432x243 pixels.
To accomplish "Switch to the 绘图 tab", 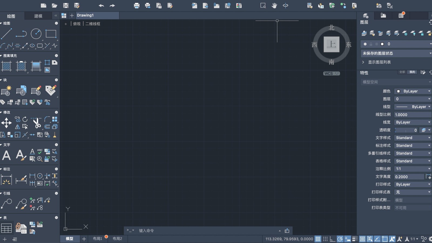I will coord(11,16).
